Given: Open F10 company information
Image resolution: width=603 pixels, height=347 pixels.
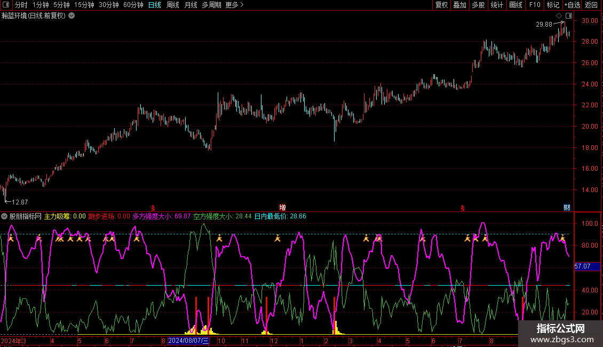Looking at the screenshot, I should click(534, 5).
